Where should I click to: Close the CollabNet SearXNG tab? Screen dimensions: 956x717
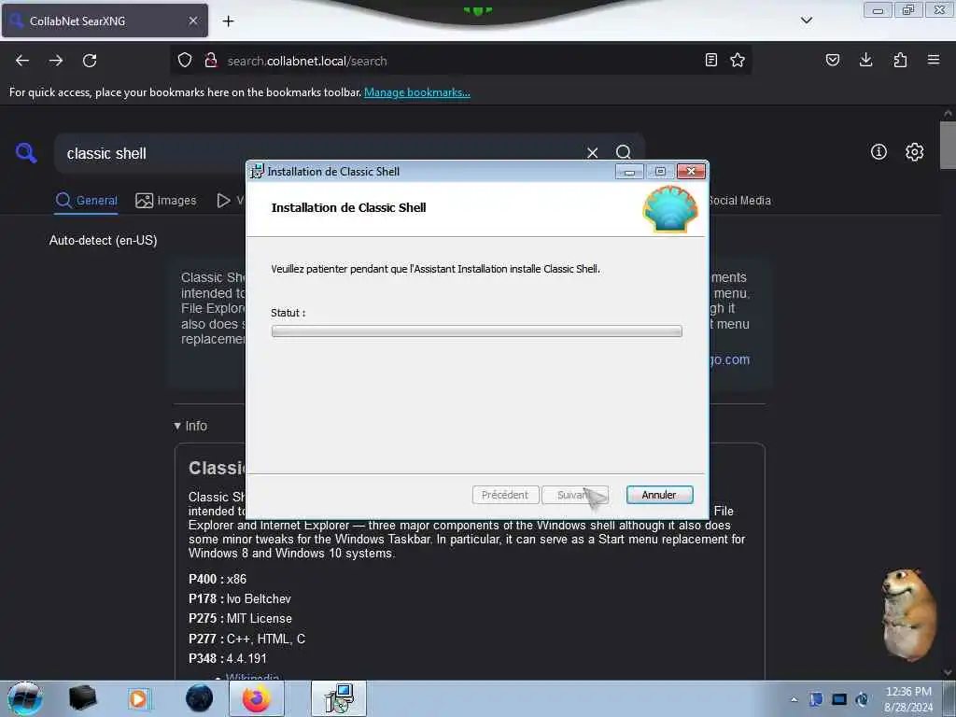[x=193, y=21]
